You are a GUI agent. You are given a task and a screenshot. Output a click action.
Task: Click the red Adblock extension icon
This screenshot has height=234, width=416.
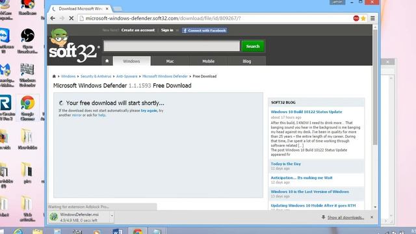click(x=356, y=18)
